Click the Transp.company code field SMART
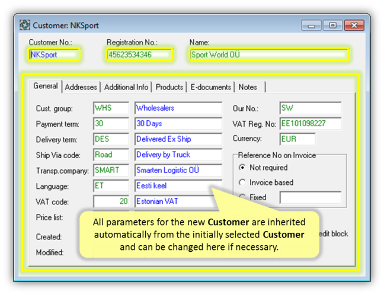 (x=111, y=170)
